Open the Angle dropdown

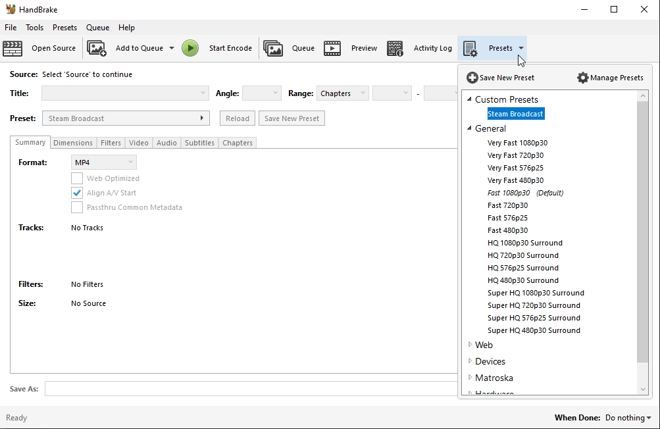pos(261,93)
